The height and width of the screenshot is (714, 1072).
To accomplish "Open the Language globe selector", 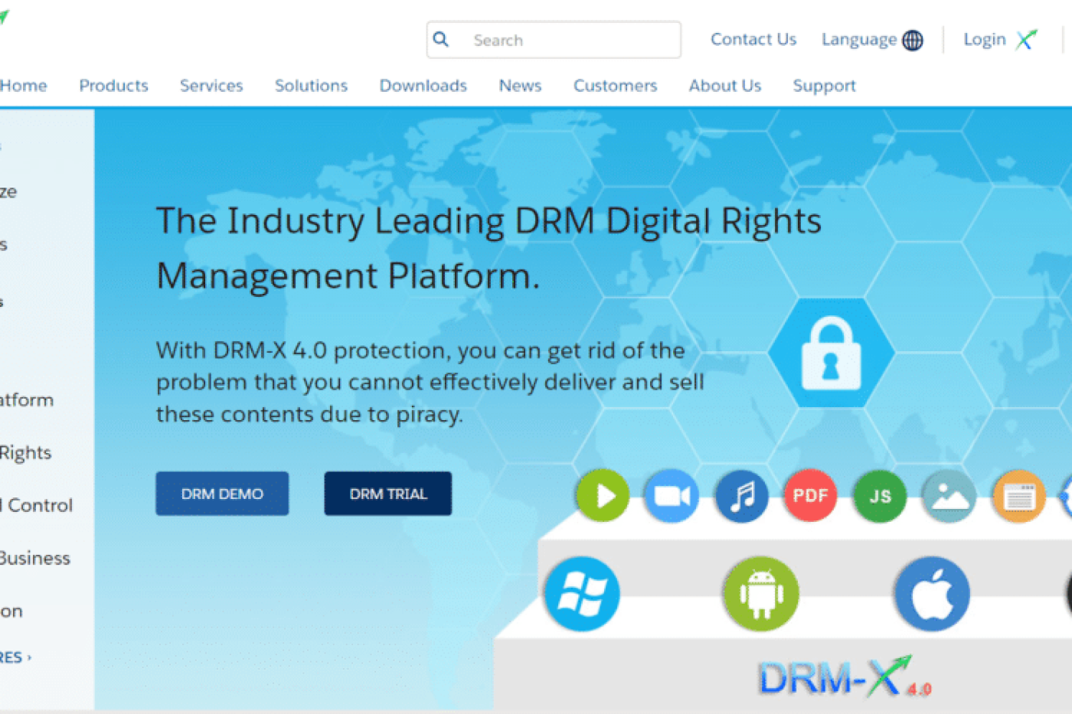I will point(912,39).
